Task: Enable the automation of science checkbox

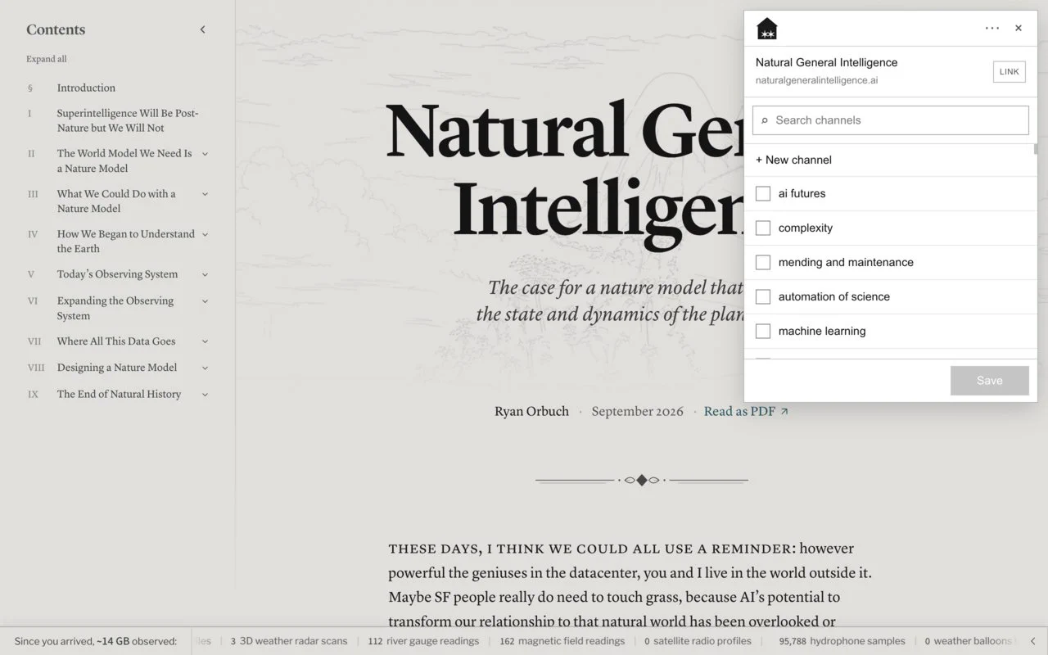Action: pos(763,297)
